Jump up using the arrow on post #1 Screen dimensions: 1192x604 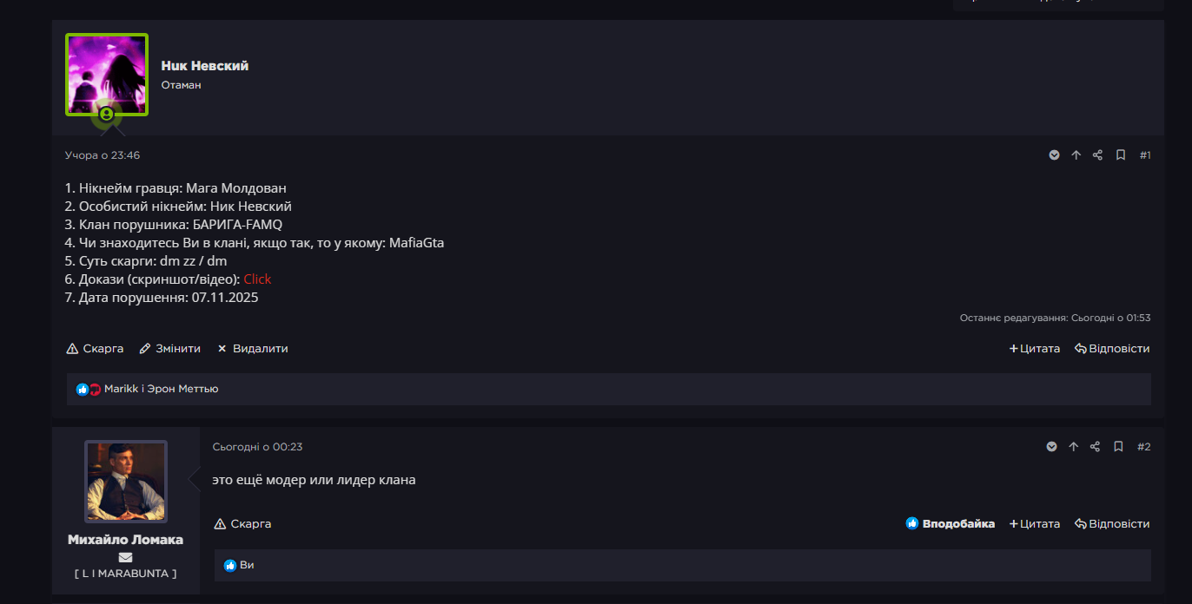[x=1076, y=155]
